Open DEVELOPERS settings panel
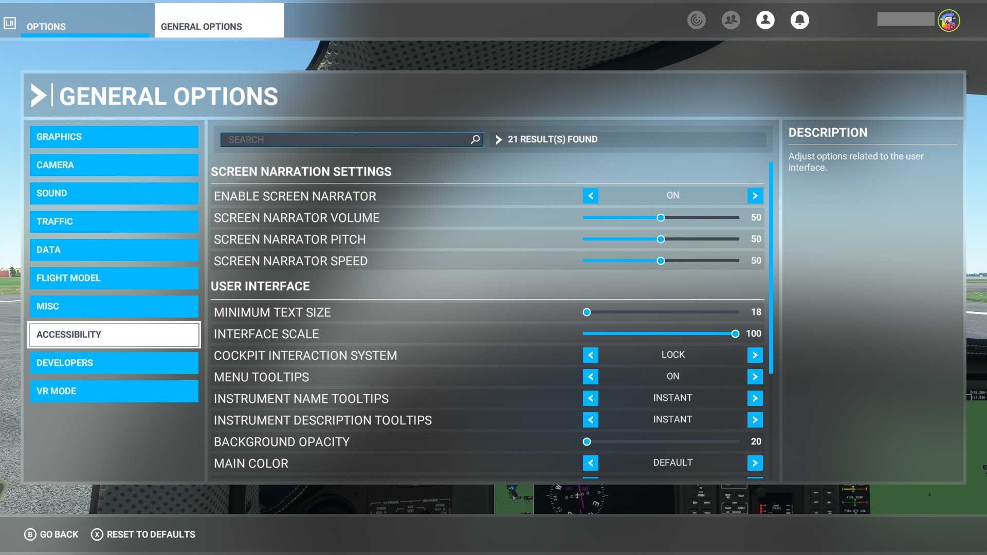 point(114,362)
